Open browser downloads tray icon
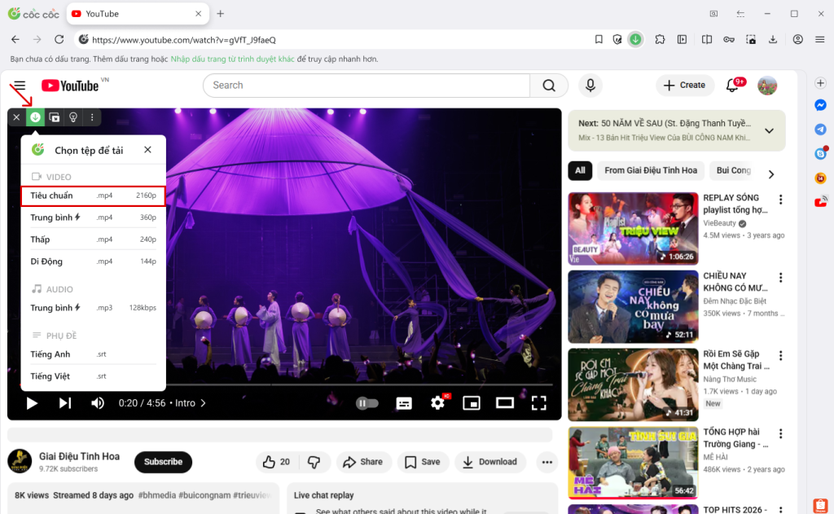The image size is (834, 514). [x=773, y=39]
